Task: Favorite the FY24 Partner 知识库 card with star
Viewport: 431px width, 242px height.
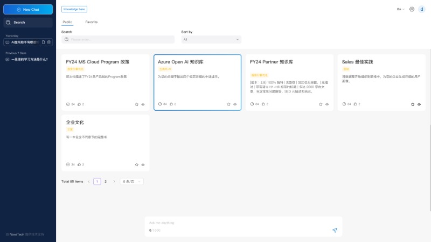Action: click(321, 104)
